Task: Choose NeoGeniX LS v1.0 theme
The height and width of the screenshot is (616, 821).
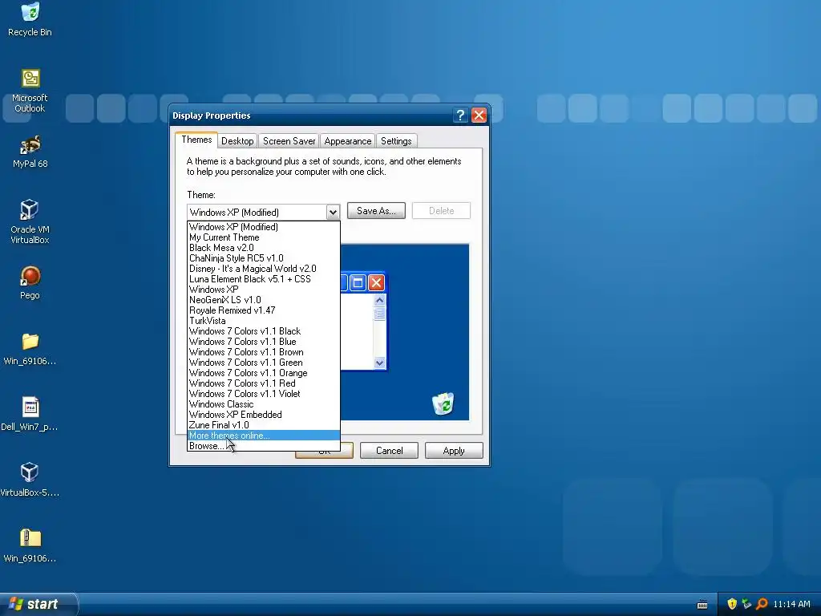Action: pyautogui.click(x=263, y=300)
